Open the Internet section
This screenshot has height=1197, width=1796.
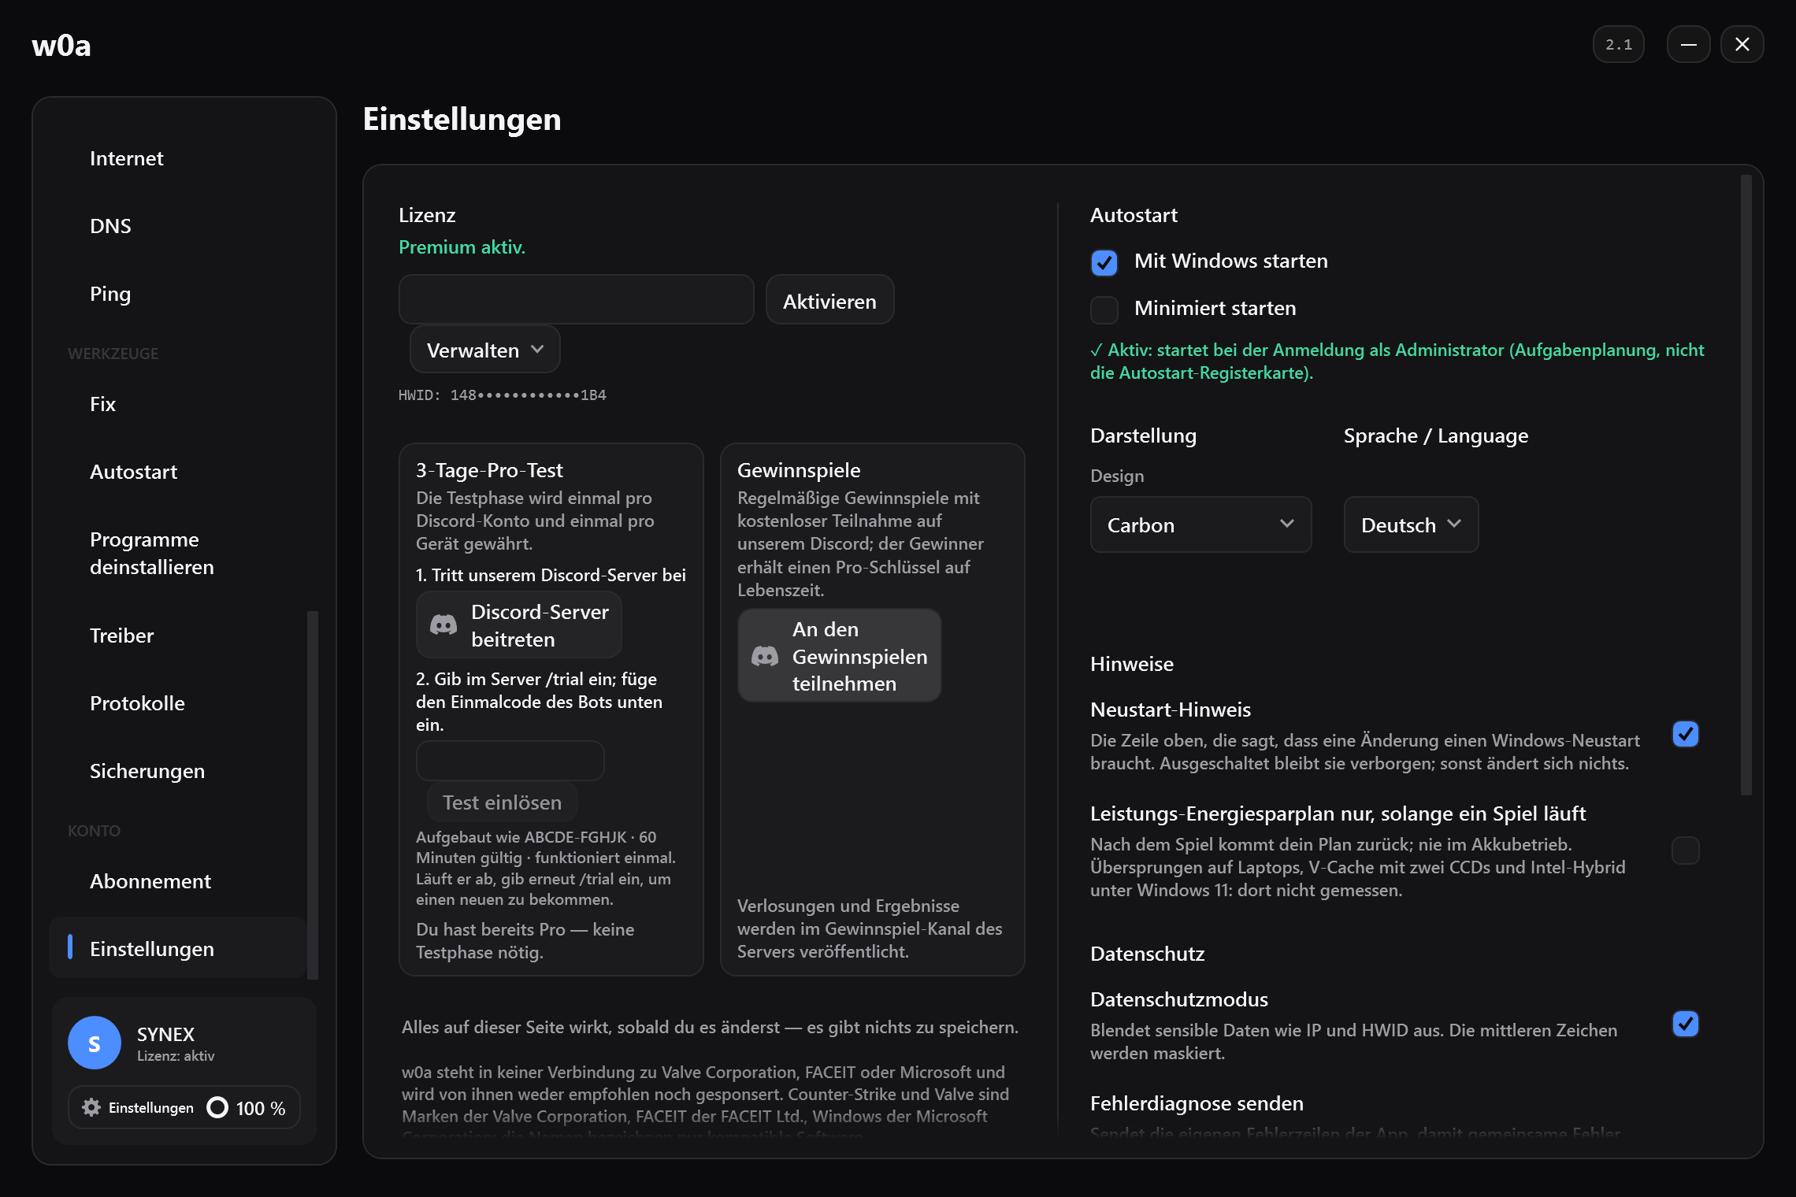click(x=178, y=158)
